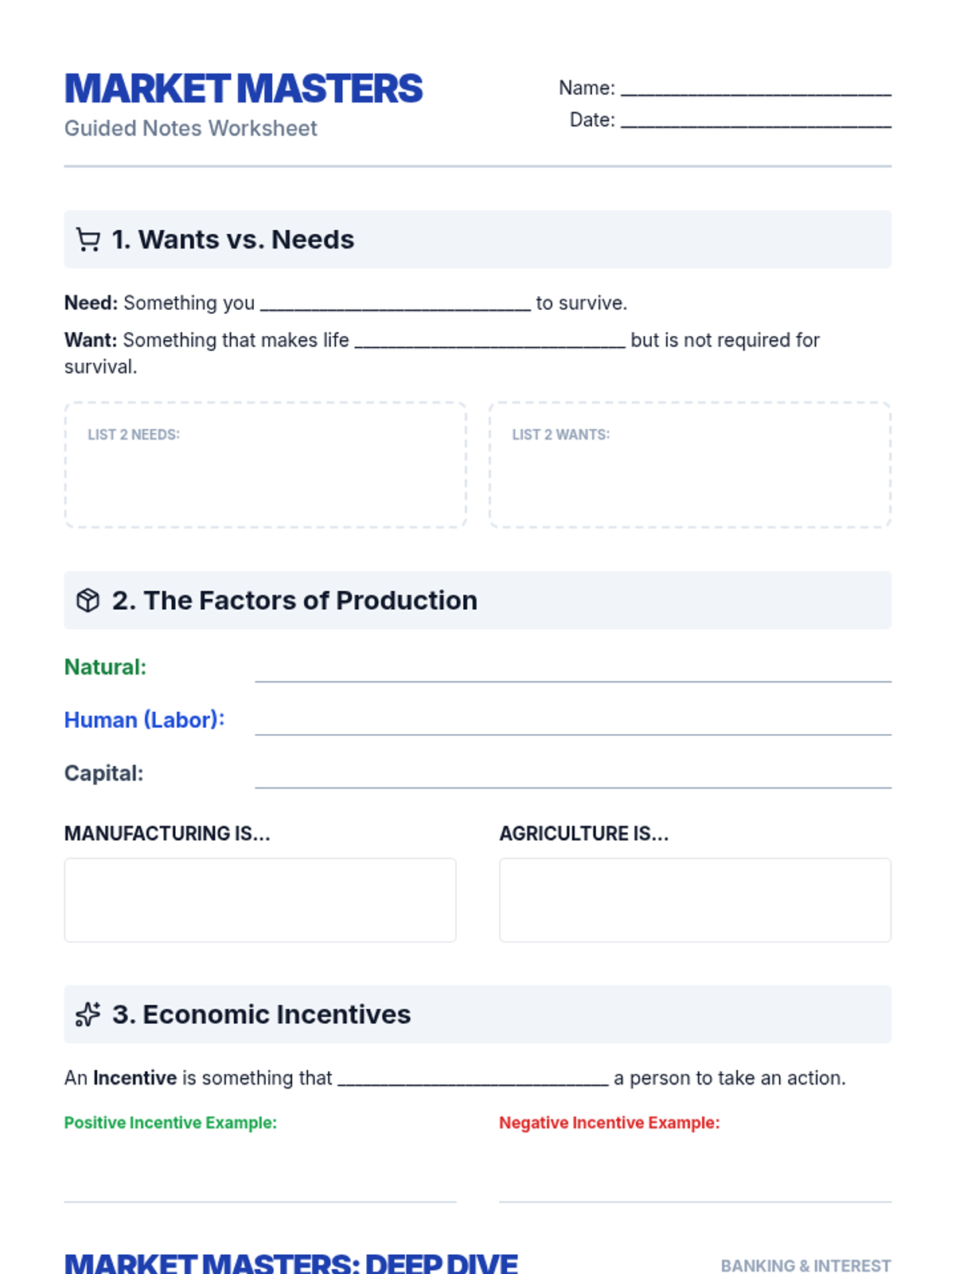Click the sparkles icon beside Economic Incentives

coord(88,1014)
